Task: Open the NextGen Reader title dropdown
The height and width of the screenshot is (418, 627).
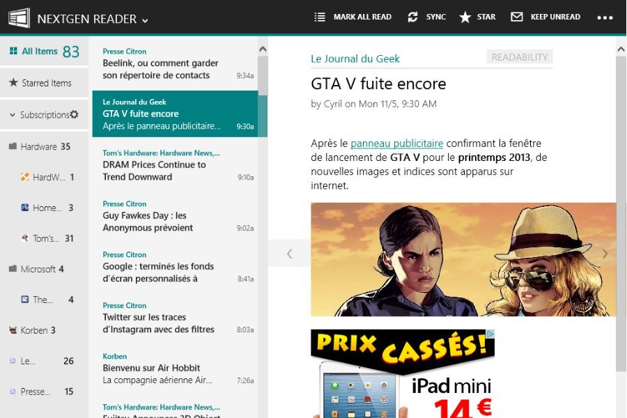Action: [145, 20]
